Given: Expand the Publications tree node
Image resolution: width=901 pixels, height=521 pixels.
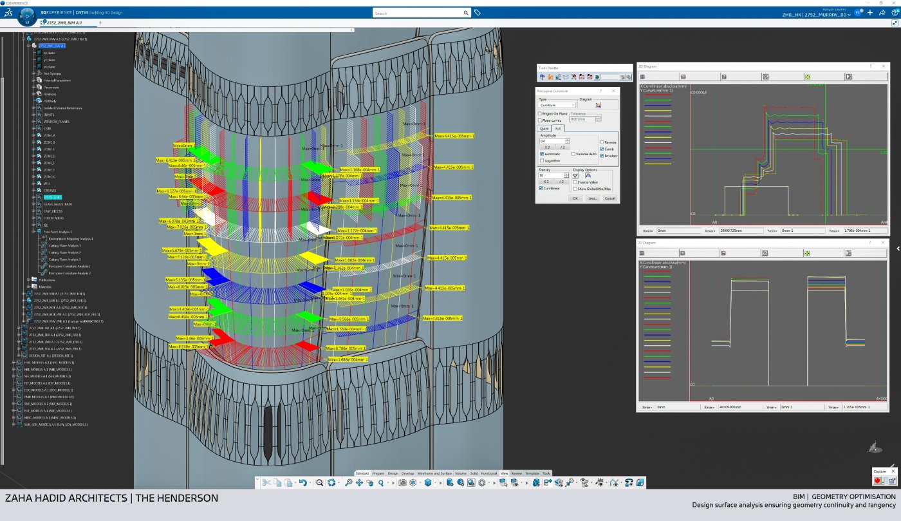Looking at the screenshot, I should tap(28, 280).
